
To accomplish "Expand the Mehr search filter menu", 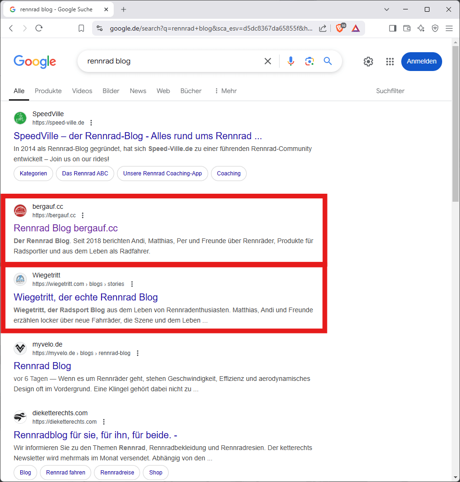I will (225, 91).
